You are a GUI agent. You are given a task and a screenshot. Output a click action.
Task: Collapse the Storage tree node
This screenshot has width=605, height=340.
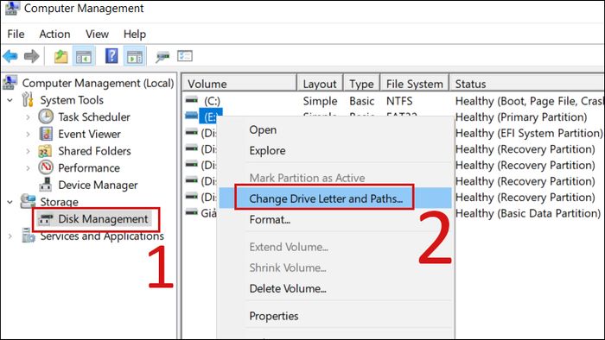(10, 202)
